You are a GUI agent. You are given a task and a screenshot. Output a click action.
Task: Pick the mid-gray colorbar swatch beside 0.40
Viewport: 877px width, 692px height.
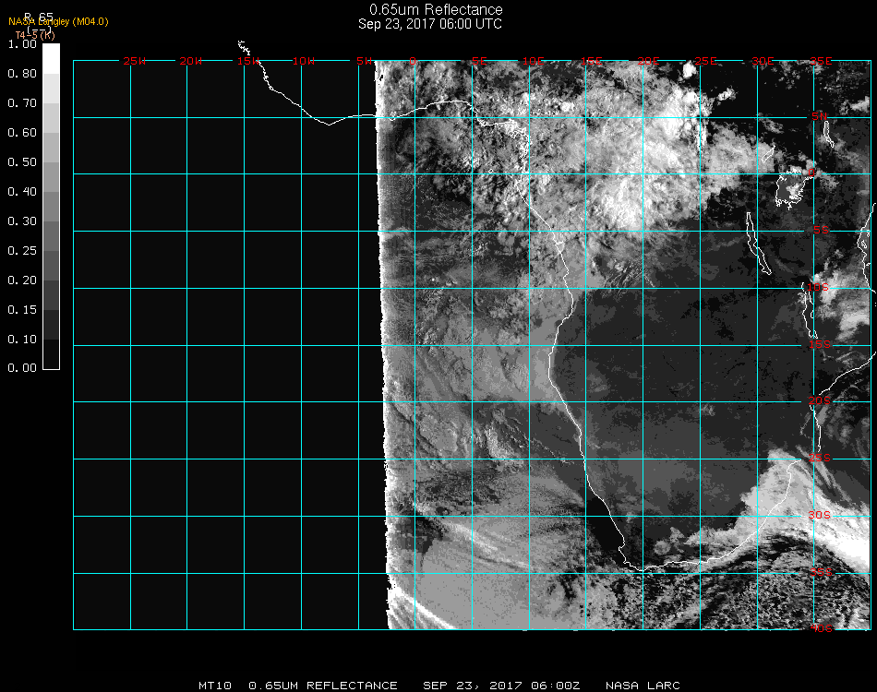[x=51, y=207]
